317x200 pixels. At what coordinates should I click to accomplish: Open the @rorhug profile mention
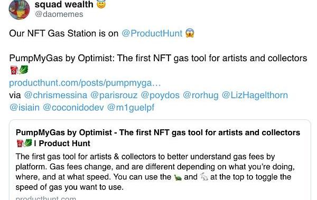201,95
